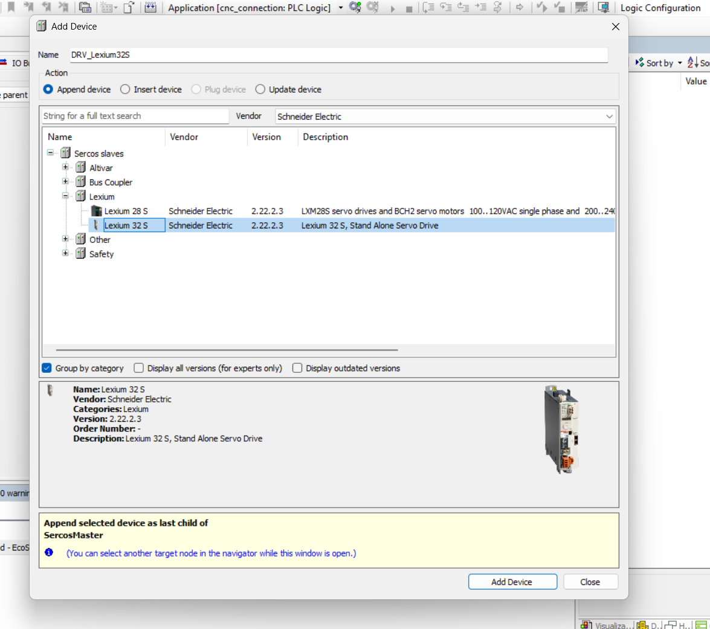Click the blue information icon
The height and width of the screenshot is (629, 710).
coord(49,553)
